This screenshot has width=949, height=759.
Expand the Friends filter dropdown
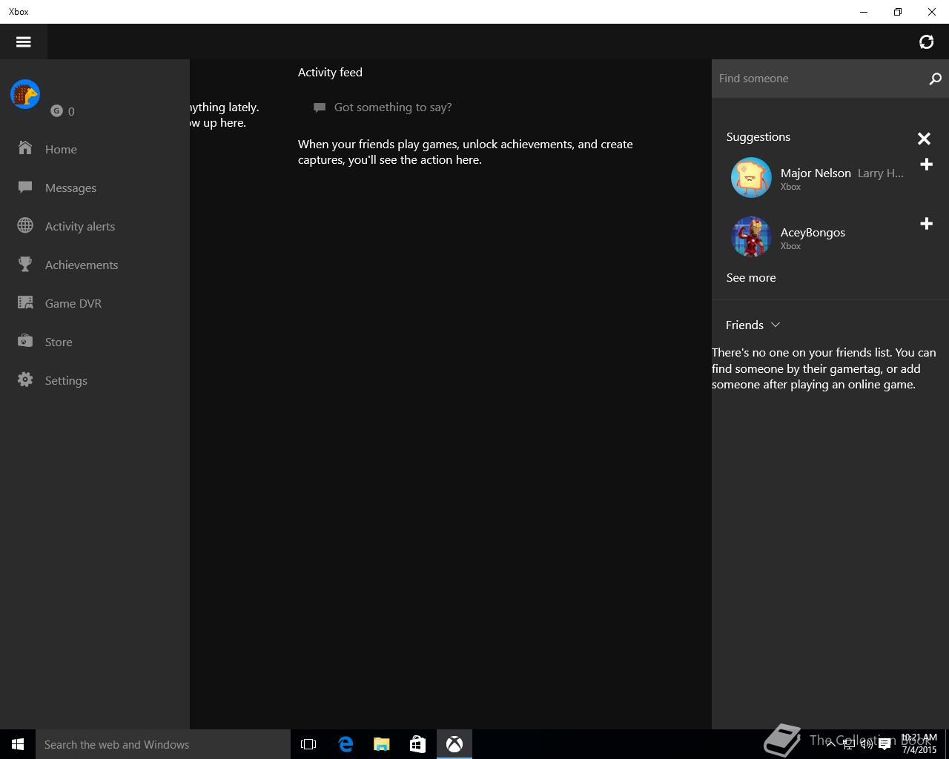click(x=753, y=325)
